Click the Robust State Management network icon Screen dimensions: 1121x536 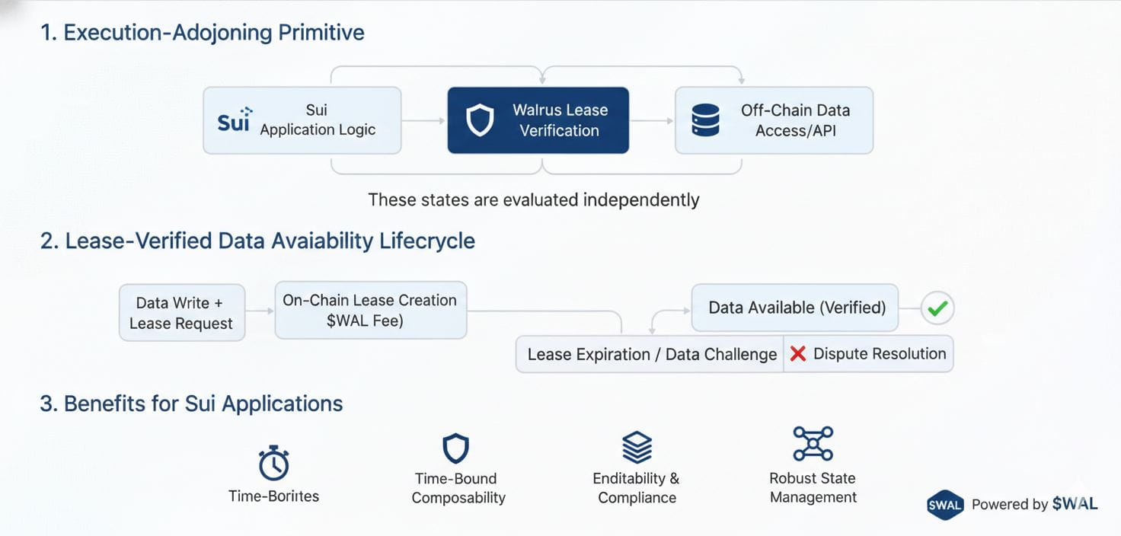click(813, 444)
